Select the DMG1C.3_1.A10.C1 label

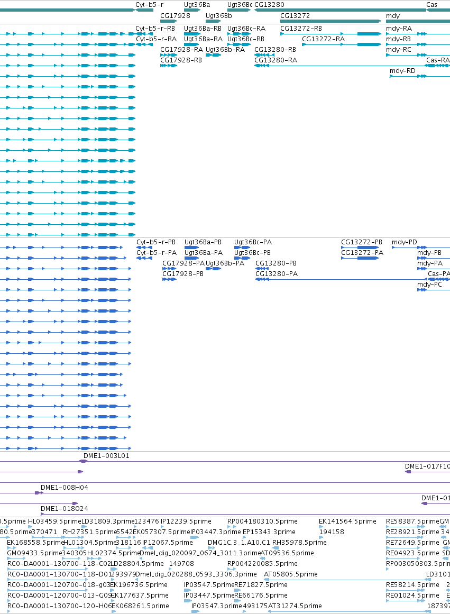(239, 543)
